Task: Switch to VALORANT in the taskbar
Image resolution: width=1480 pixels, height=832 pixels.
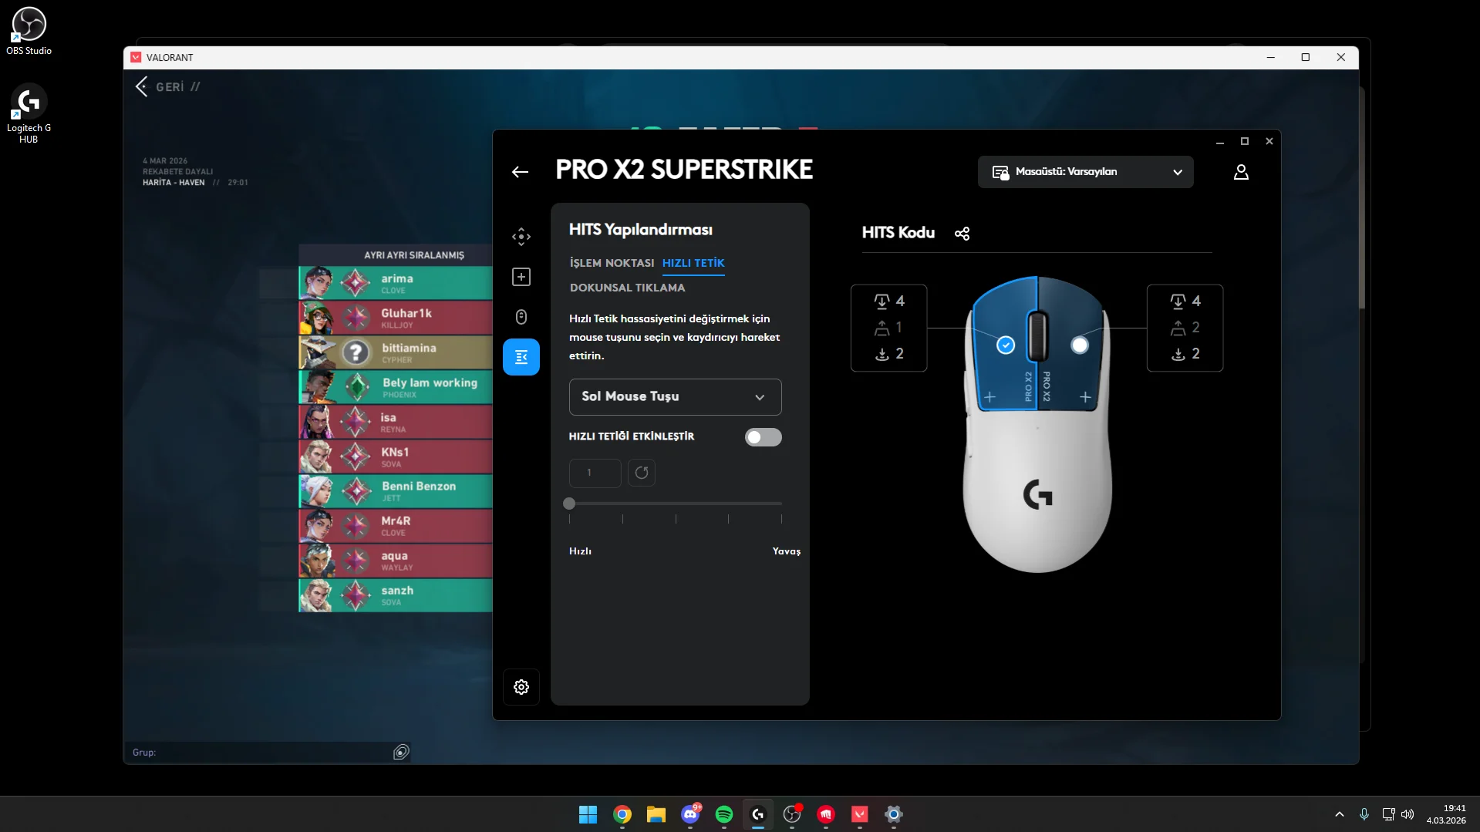Action: pos(860,814)
